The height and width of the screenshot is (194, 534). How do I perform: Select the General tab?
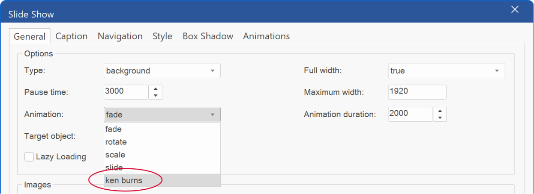coord(30,36)
